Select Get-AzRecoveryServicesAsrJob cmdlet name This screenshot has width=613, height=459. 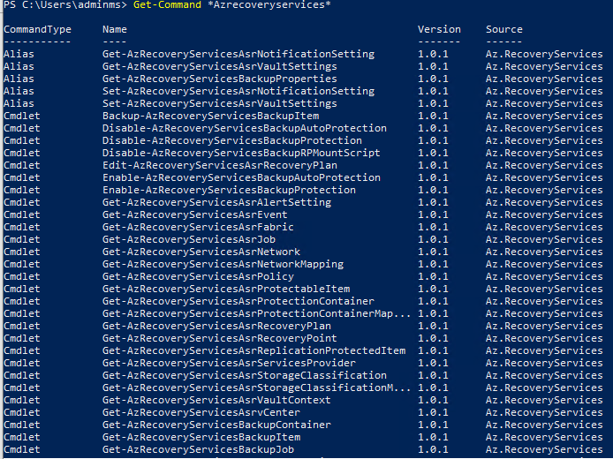189,240
